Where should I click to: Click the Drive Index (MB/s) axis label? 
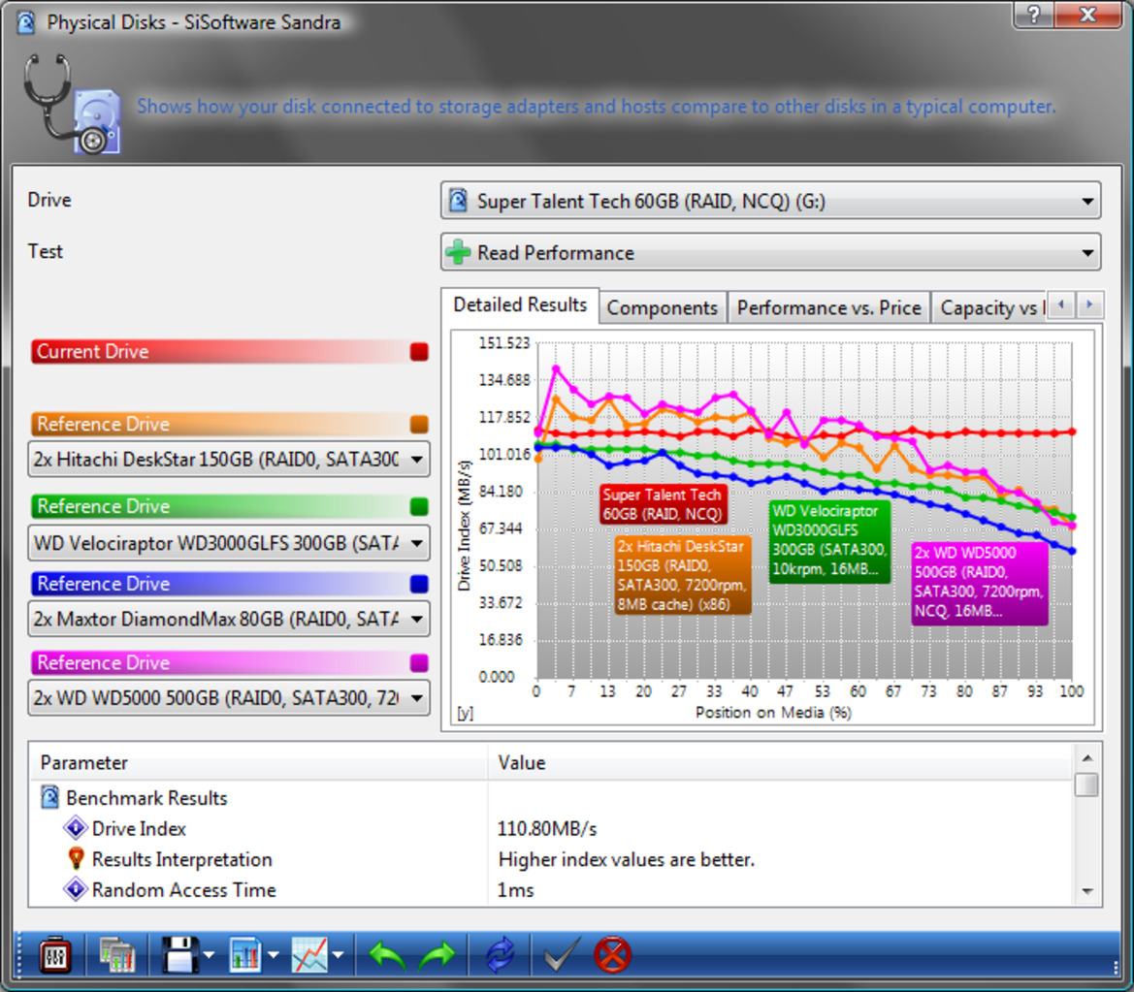(465, 526)
